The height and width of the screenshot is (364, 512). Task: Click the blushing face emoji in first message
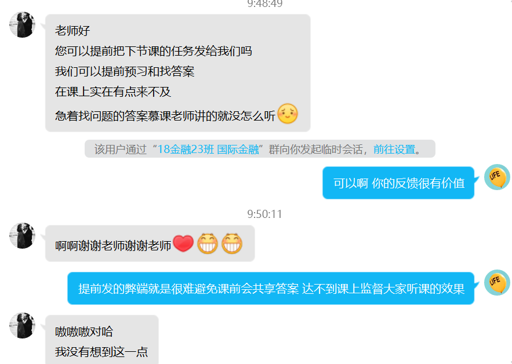[288, 114]
